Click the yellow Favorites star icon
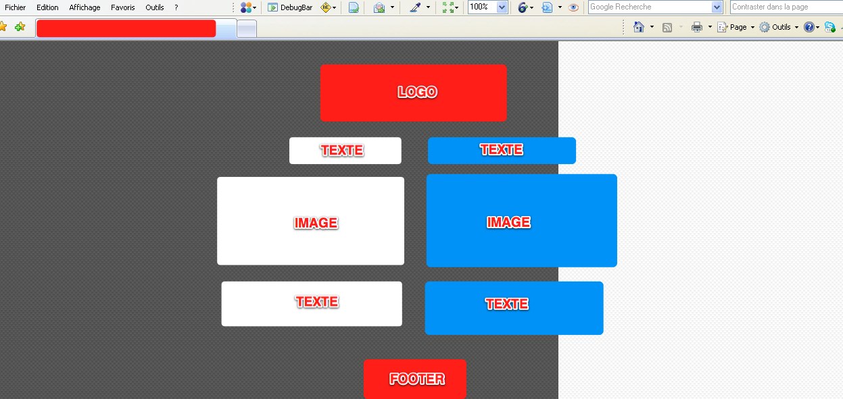Screen dimensions: 843x399 [x=3, y=27]
